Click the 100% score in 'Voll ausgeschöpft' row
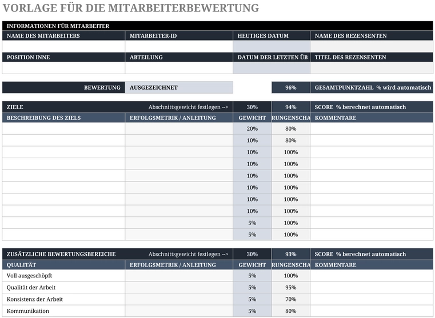The height and width of the screenshot is (318, 435). coord(291,276)
